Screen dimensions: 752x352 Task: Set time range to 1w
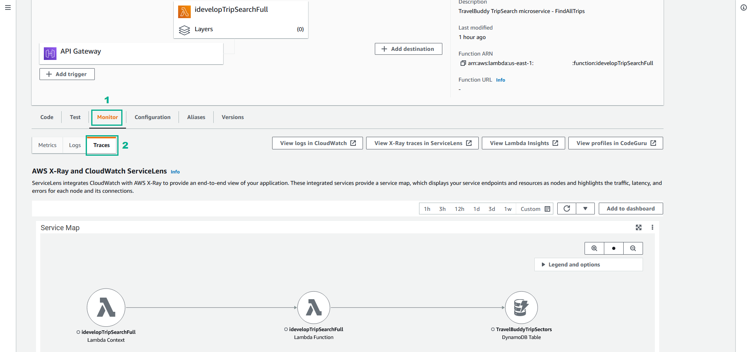[508, 209]
